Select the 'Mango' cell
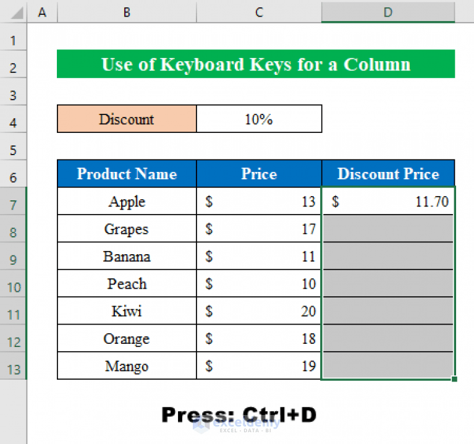 tap(127, 365)
